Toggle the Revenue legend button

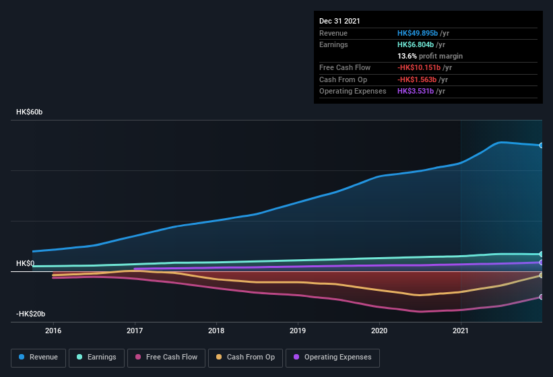point(38,357)
